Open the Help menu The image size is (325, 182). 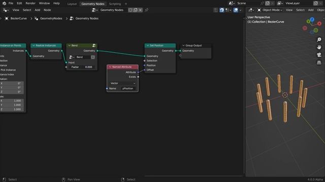coord(56,4)
